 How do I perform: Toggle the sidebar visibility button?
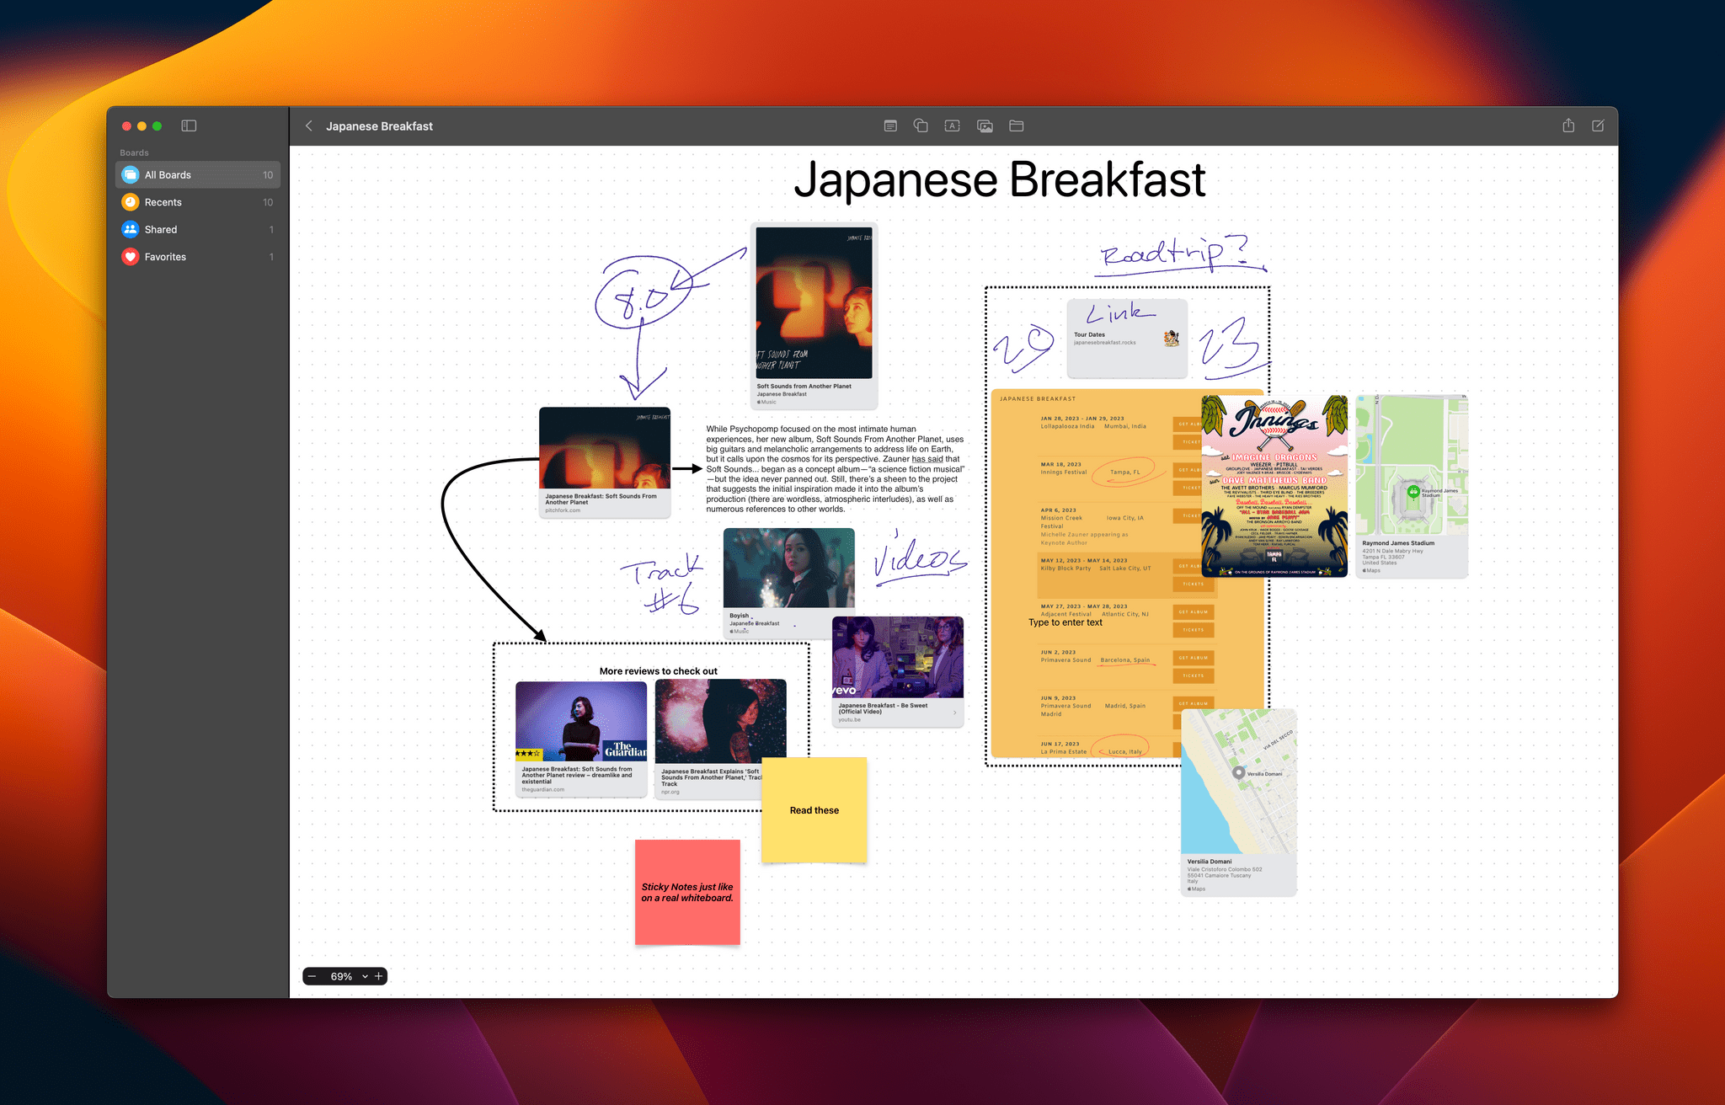[x=189, y=126]
